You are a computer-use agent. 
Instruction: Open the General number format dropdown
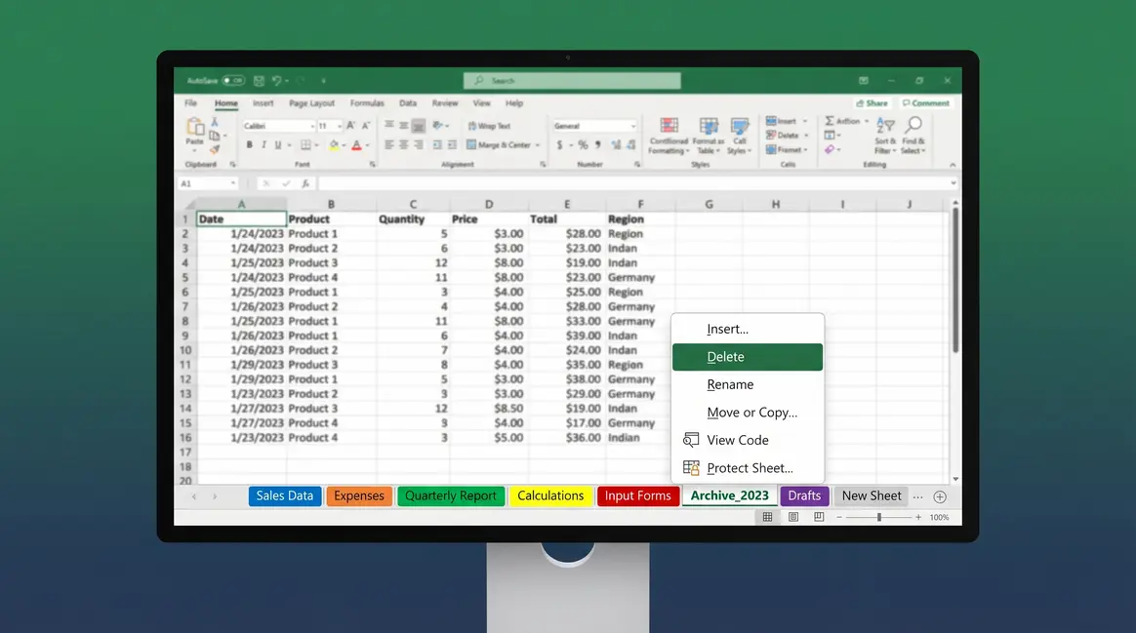pyautogui.click(x=633, y=126)
